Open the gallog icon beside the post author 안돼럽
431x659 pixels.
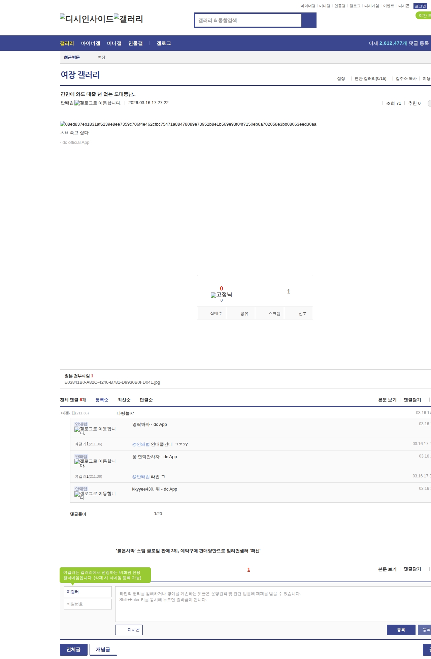coord(98,103)
